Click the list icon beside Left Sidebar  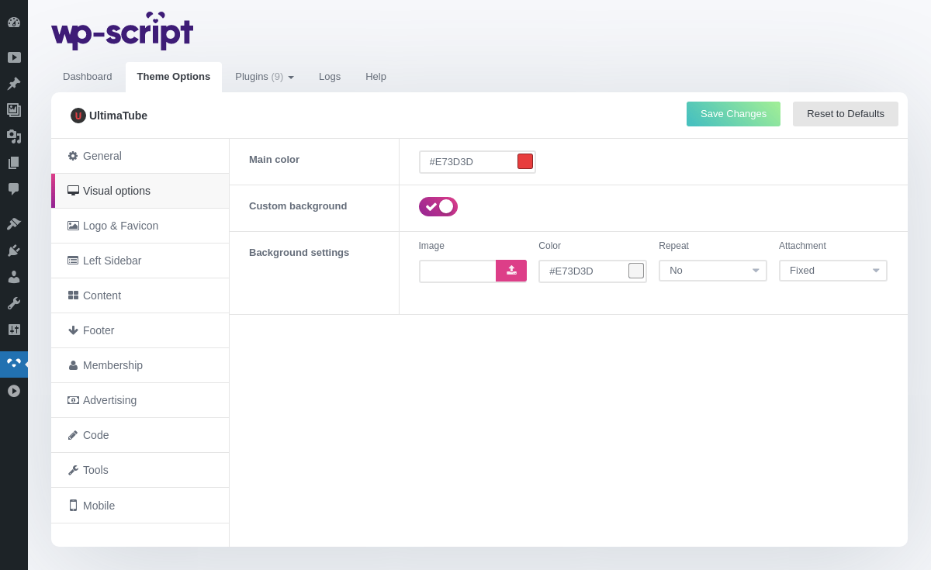coord(73,261)
